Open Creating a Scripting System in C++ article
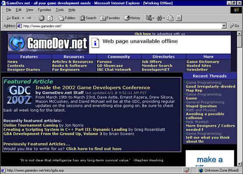Image resolution: width=243 pixels, height=174 pixels. coord(65,130)
